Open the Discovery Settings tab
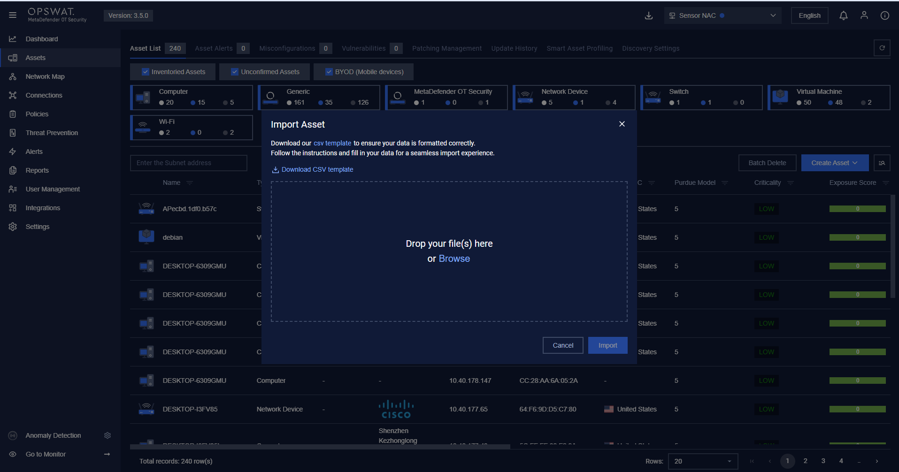Screen dimensions: 899x472 (650, 48)
